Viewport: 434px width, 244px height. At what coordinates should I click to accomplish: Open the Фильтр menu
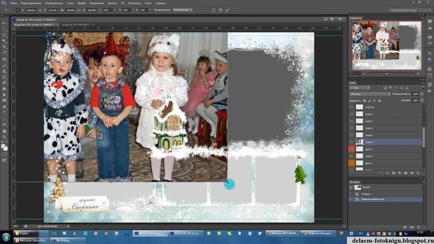click(x=112, y=3)
